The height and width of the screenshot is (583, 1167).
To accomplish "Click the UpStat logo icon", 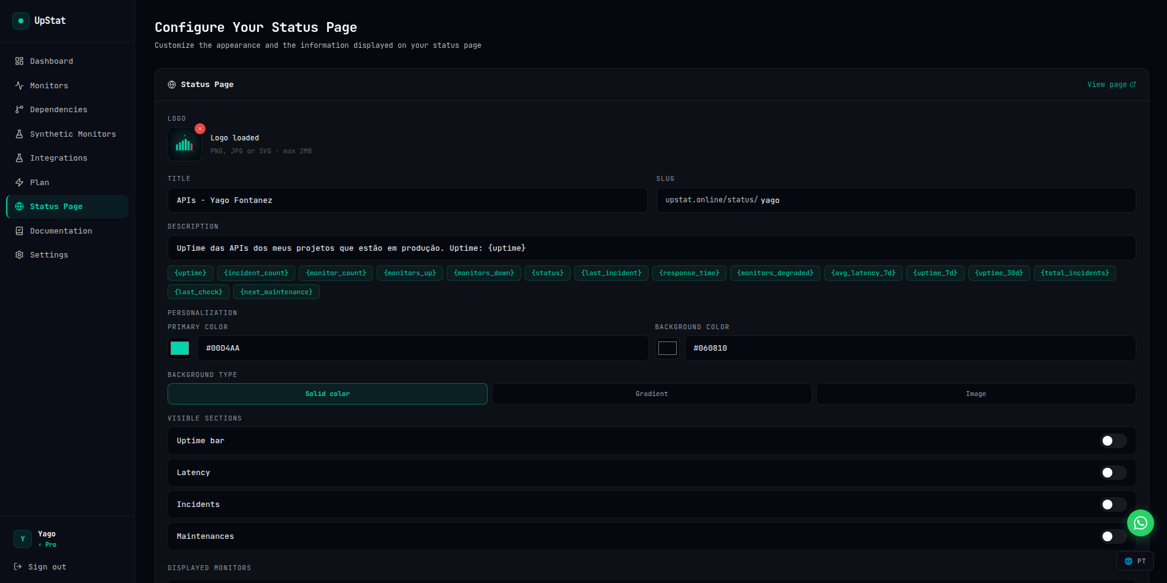I will (21, 21).
